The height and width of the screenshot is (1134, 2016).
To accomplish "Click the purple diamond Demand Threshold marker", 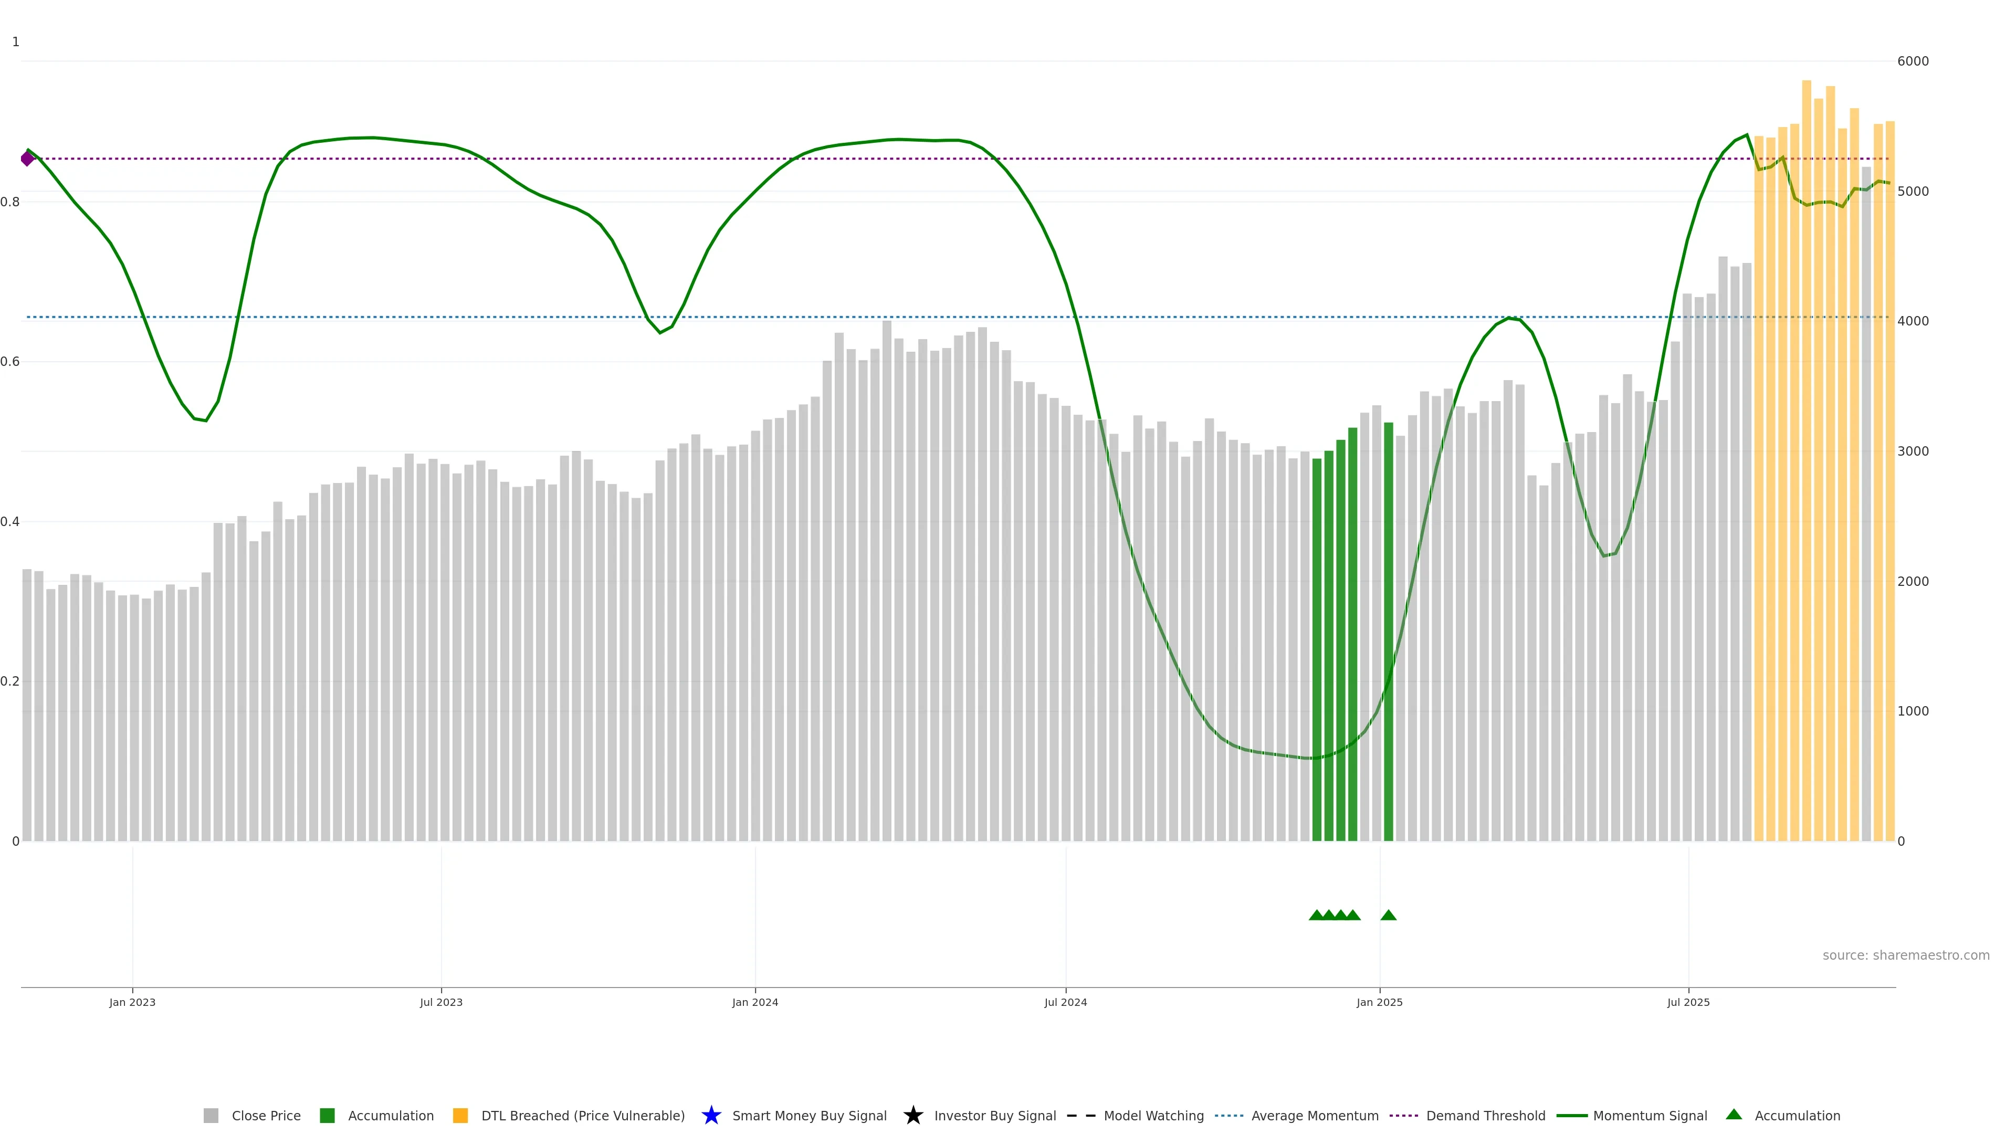I will (27, 159).
